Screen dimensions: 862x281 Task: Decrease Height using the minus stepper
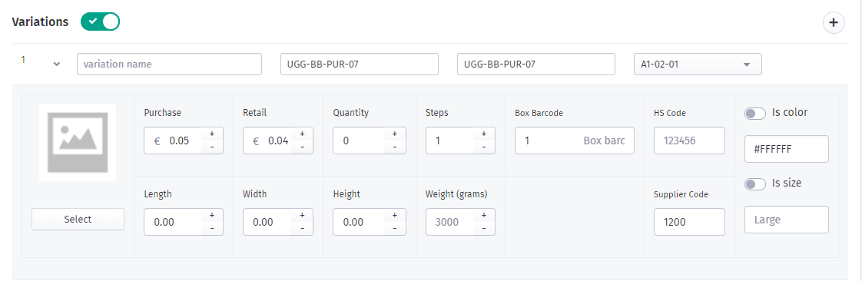395,228
